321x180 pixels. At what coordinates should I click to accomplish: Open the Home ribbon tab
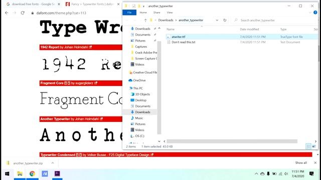click(143, 12)
